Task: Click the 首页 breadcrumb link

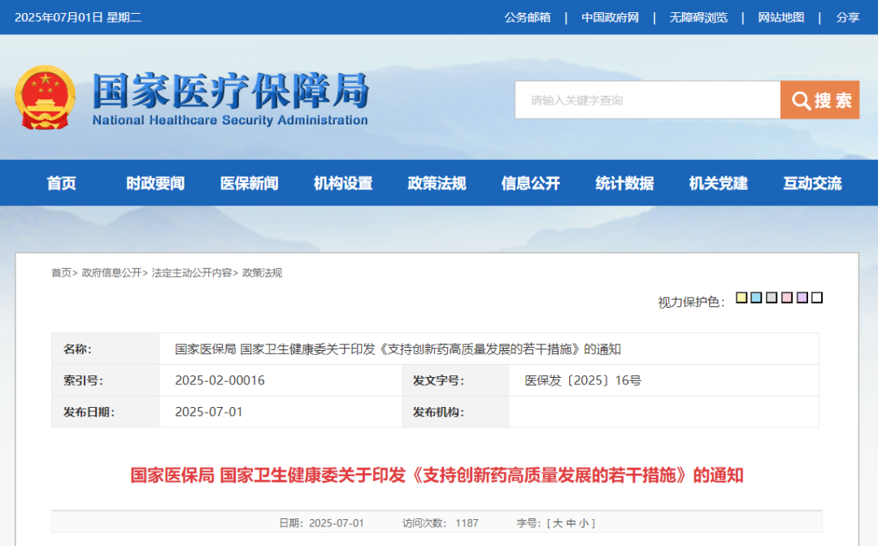Action: point(61,272)
